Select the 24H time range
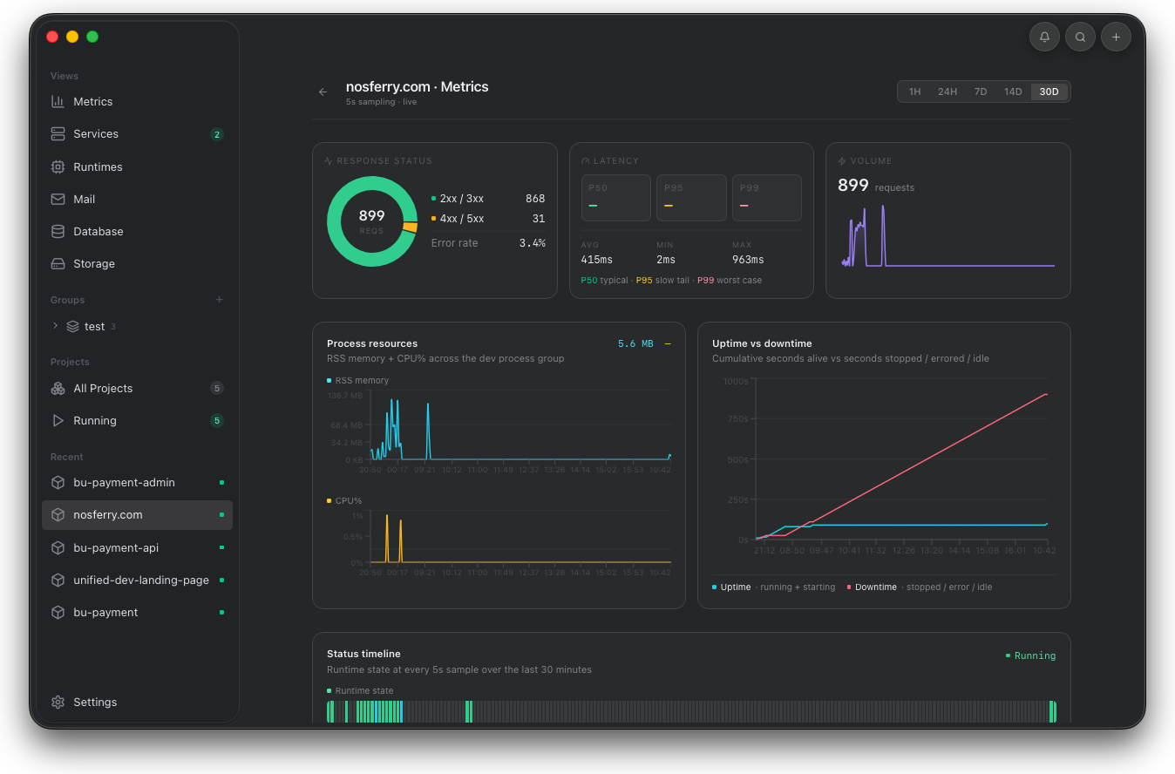Viewport: 1175px width, 774px height. [x=947, y=92]
